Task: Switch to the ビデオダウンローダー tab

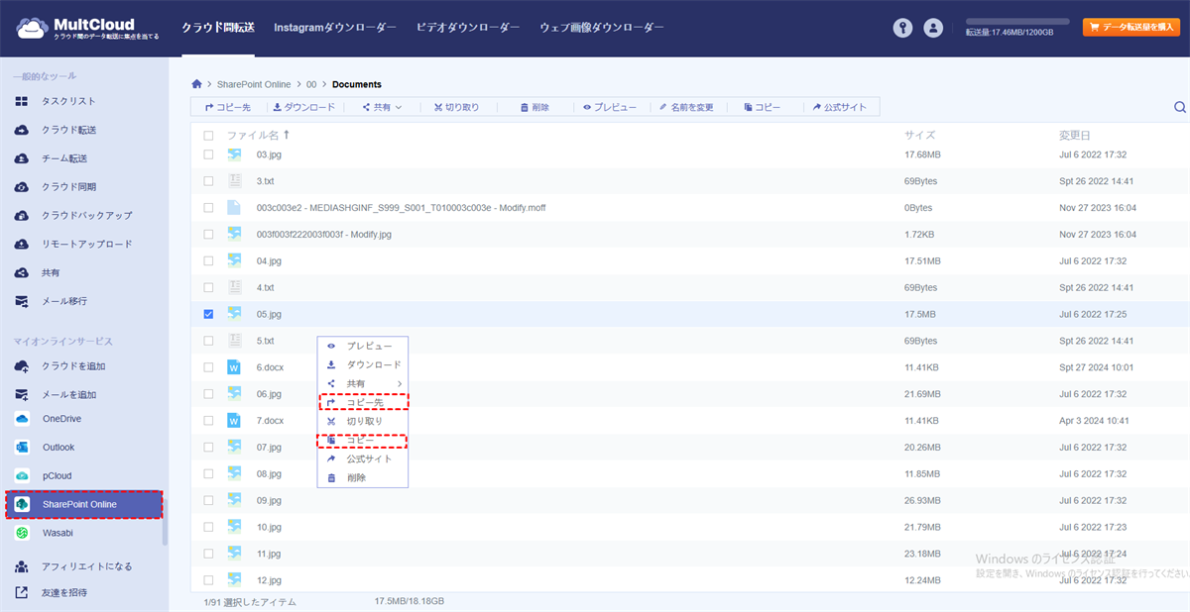Action: tap(468, 28)
